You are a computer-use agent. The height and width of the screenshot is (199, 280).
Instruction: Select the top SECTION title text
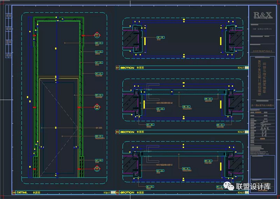(x=127, y=68)
